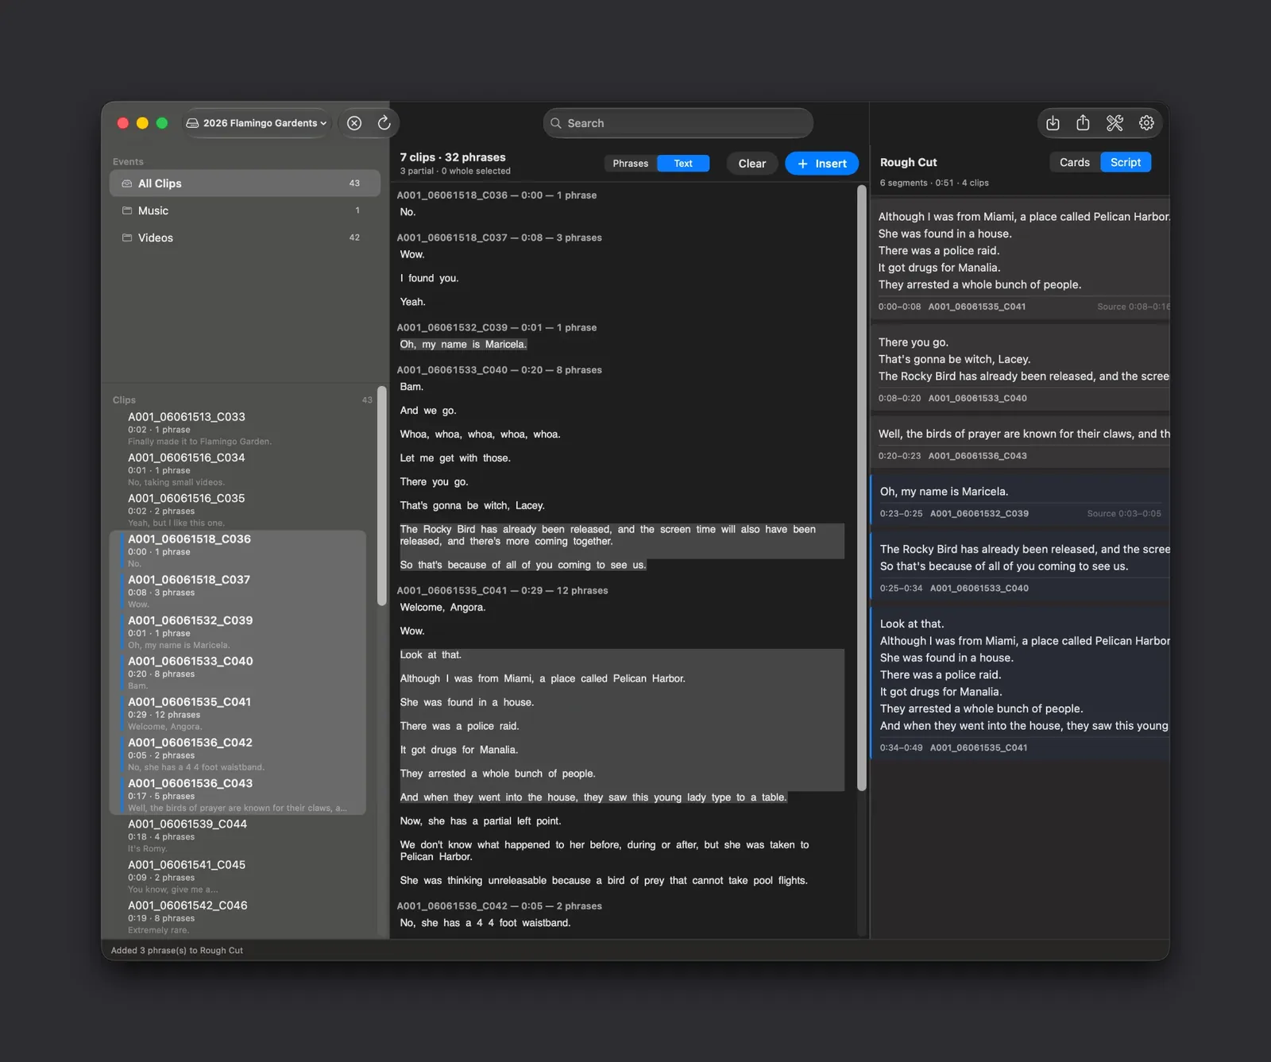This screenshot has width=1271, height=1062.
Task: Click phrase "Whoa, whoa, whoa, whoa, whoa."
Action: (480, 434)
